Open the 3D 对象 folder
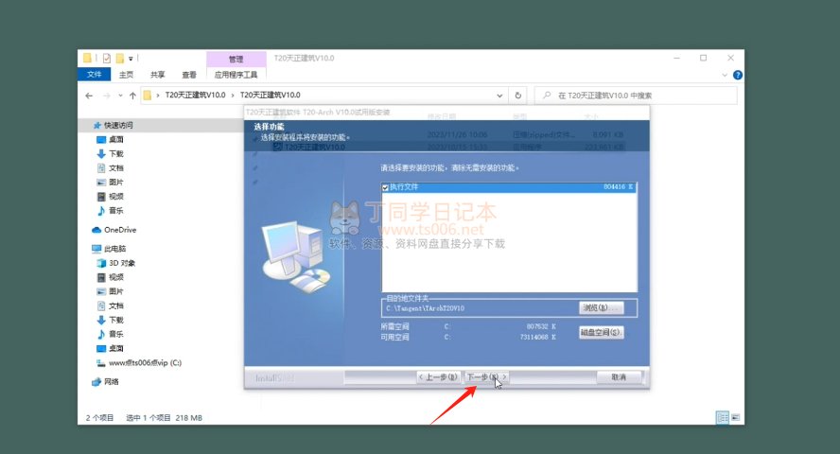 pos(122,263)
